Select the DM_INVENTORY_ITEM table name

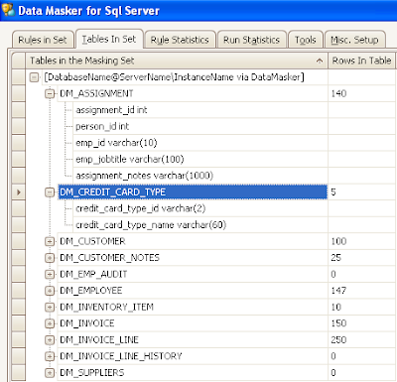click(x=106, y=307)
